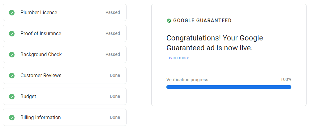This screenshot has height=129, width=309.
Task: Click the green check icon beside Plumber License
Action: tap(12, 13)
